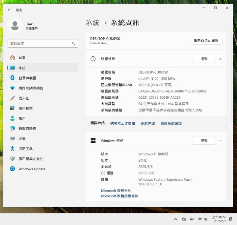Click the speaker volume tray icon

[x=206, y=219]
